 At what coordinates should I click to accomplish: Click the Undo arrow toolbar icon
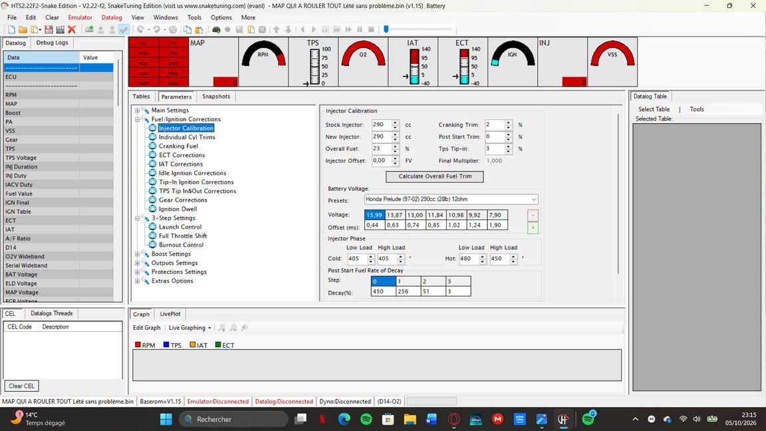[x=140, y=30]
